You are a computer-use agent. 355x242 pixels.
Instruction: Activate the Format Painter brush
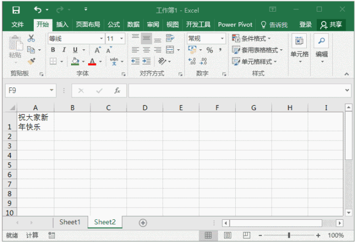coord(31,61)
